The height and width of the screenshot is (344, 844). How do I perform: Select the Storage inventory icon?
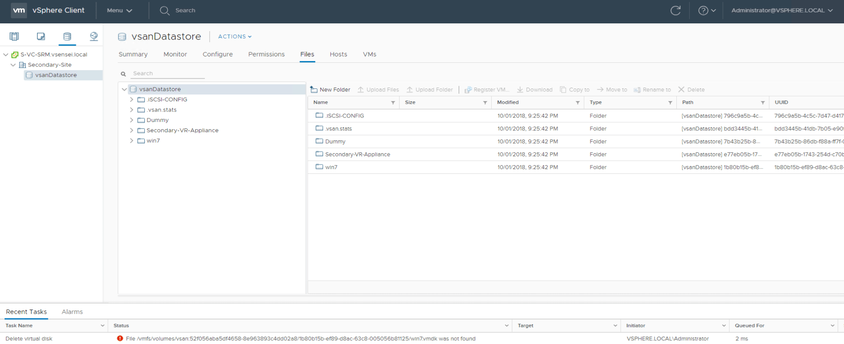[x=67, y=36]
